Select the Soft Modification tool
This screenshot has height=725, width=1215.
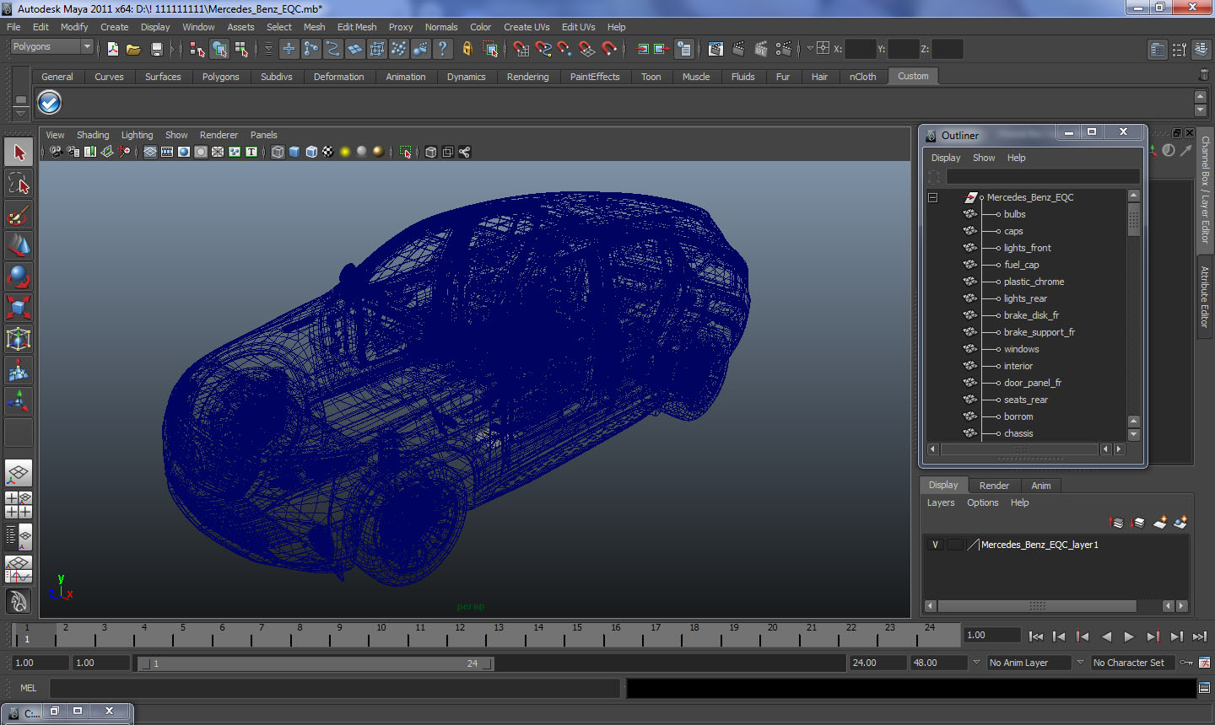pos(19,370)
